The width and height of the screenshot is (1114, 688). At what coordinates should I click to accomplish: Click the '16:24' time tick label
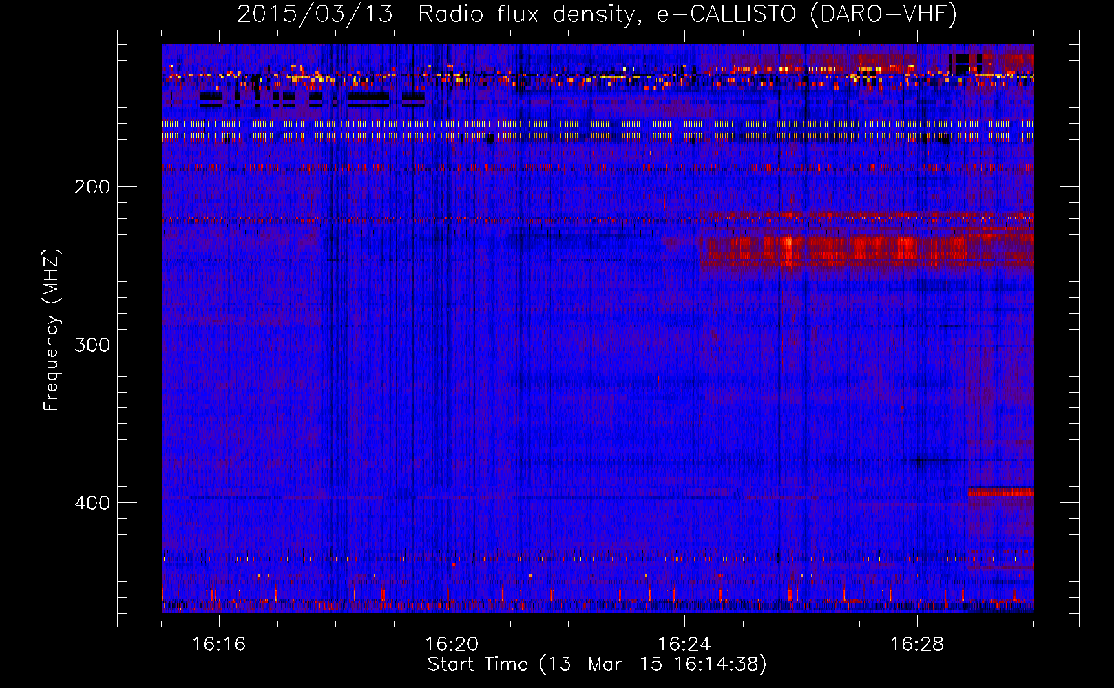pyautogui.click(x=684, y=644)
